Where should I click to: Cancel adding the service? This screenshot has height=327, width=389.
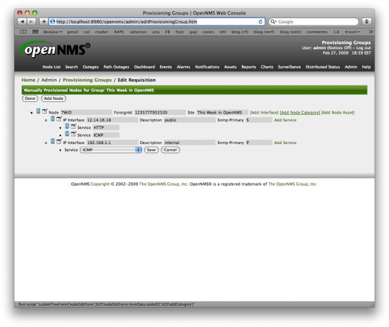(170, 150)
